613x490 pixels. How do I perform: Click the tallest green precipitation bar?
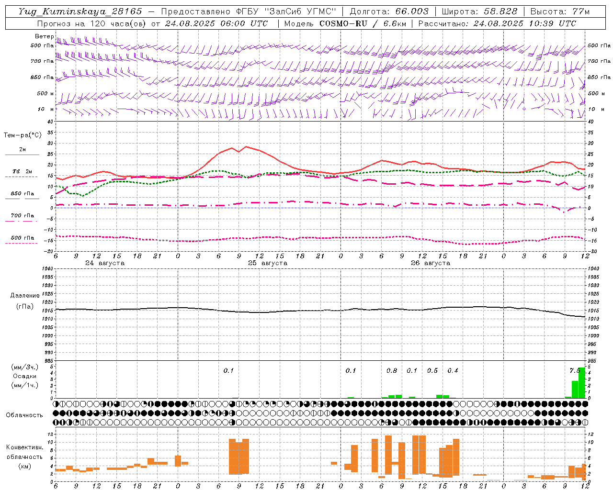click(x=582, y=383)
